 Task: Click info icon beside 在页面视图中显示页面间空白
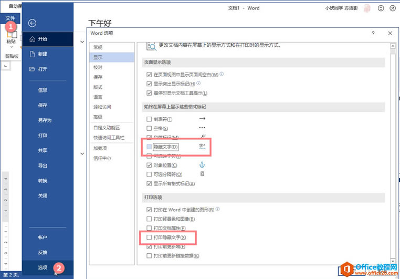pyautogui.click(x=222, y=74)
